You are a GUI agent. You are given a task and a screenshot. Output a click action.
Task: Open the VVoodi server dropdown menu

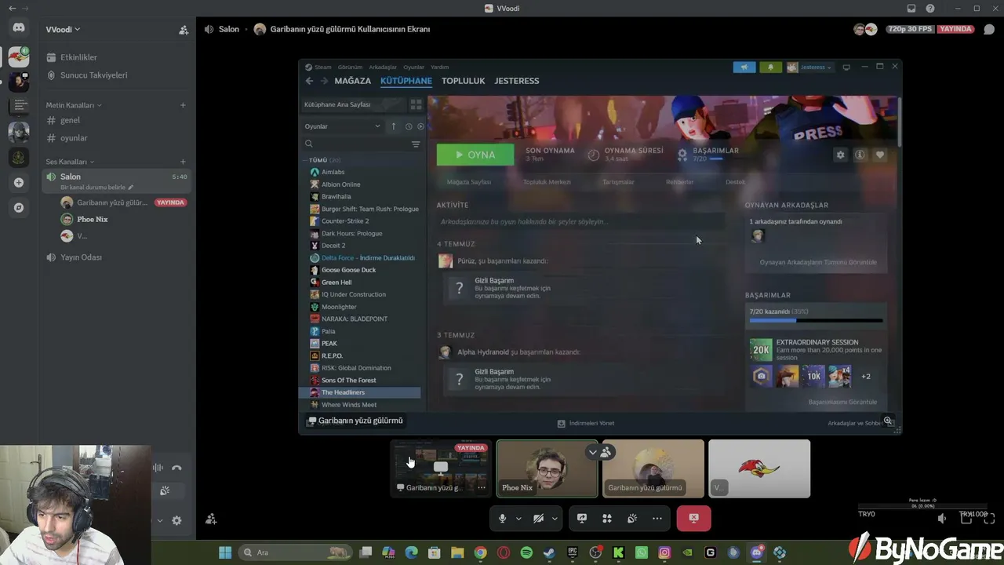[63, 30]
